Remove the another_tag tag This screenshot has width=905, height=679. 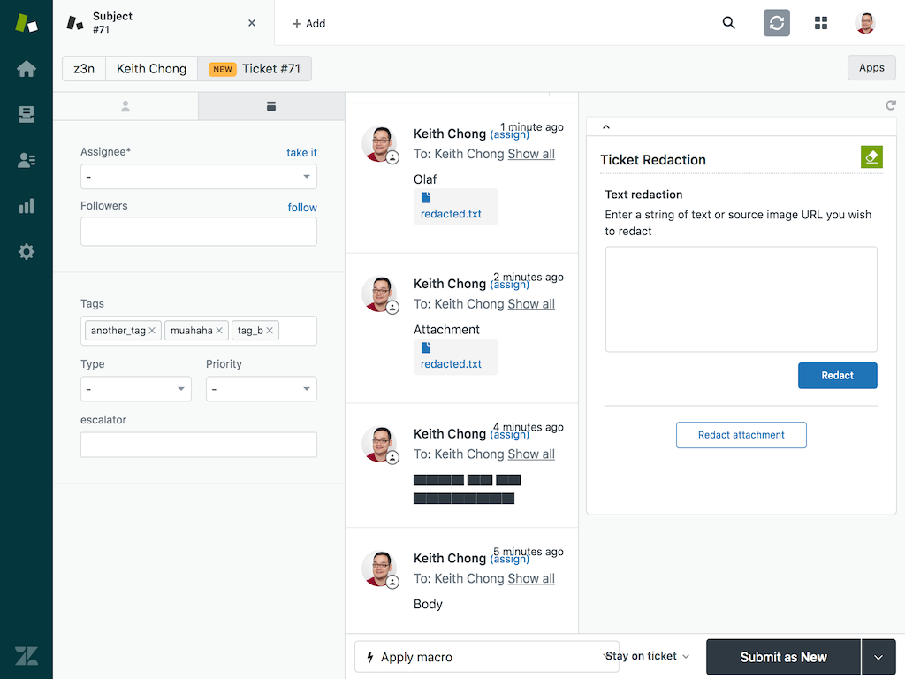[x=152, y=331]
